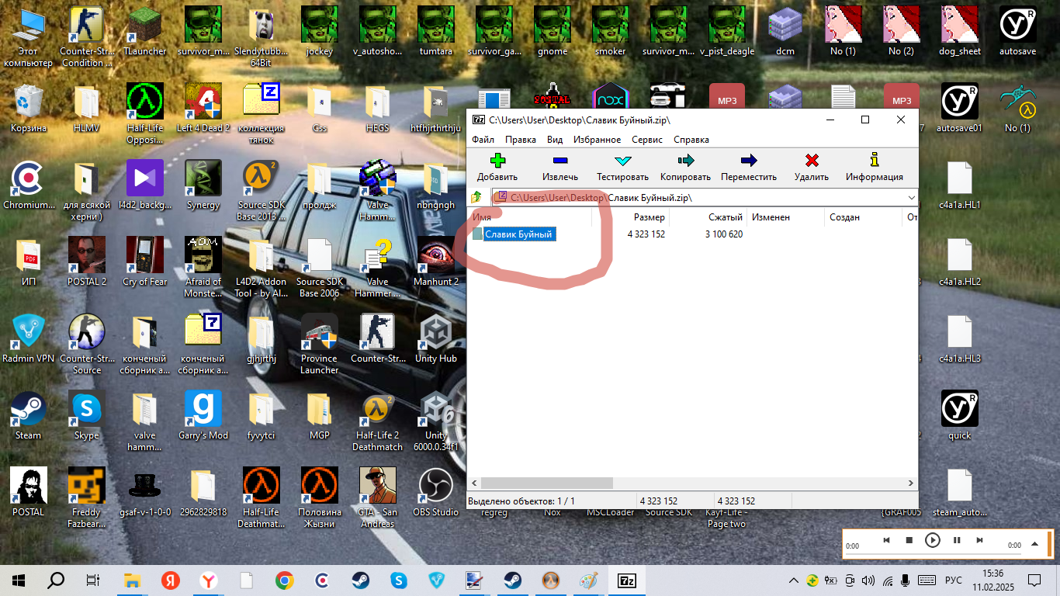
Task: Click the Переместить toolbar icon
Action: [x=748, y=161]
